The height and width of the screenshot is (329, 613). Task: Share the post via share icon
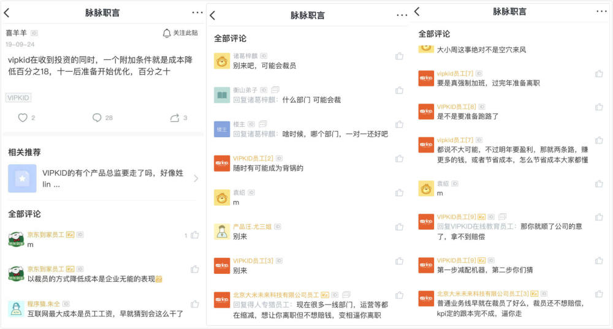coord(174,118)
